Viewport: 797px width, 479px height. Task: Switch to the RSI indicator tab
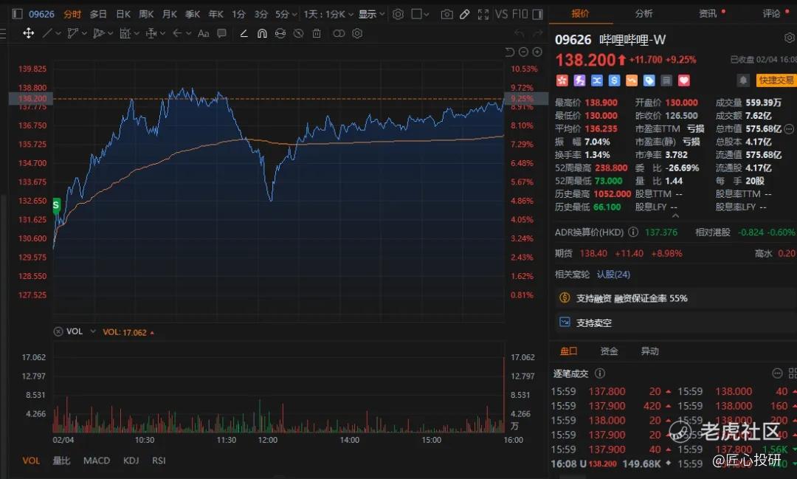pyautogui.click(x=159, y=461)
